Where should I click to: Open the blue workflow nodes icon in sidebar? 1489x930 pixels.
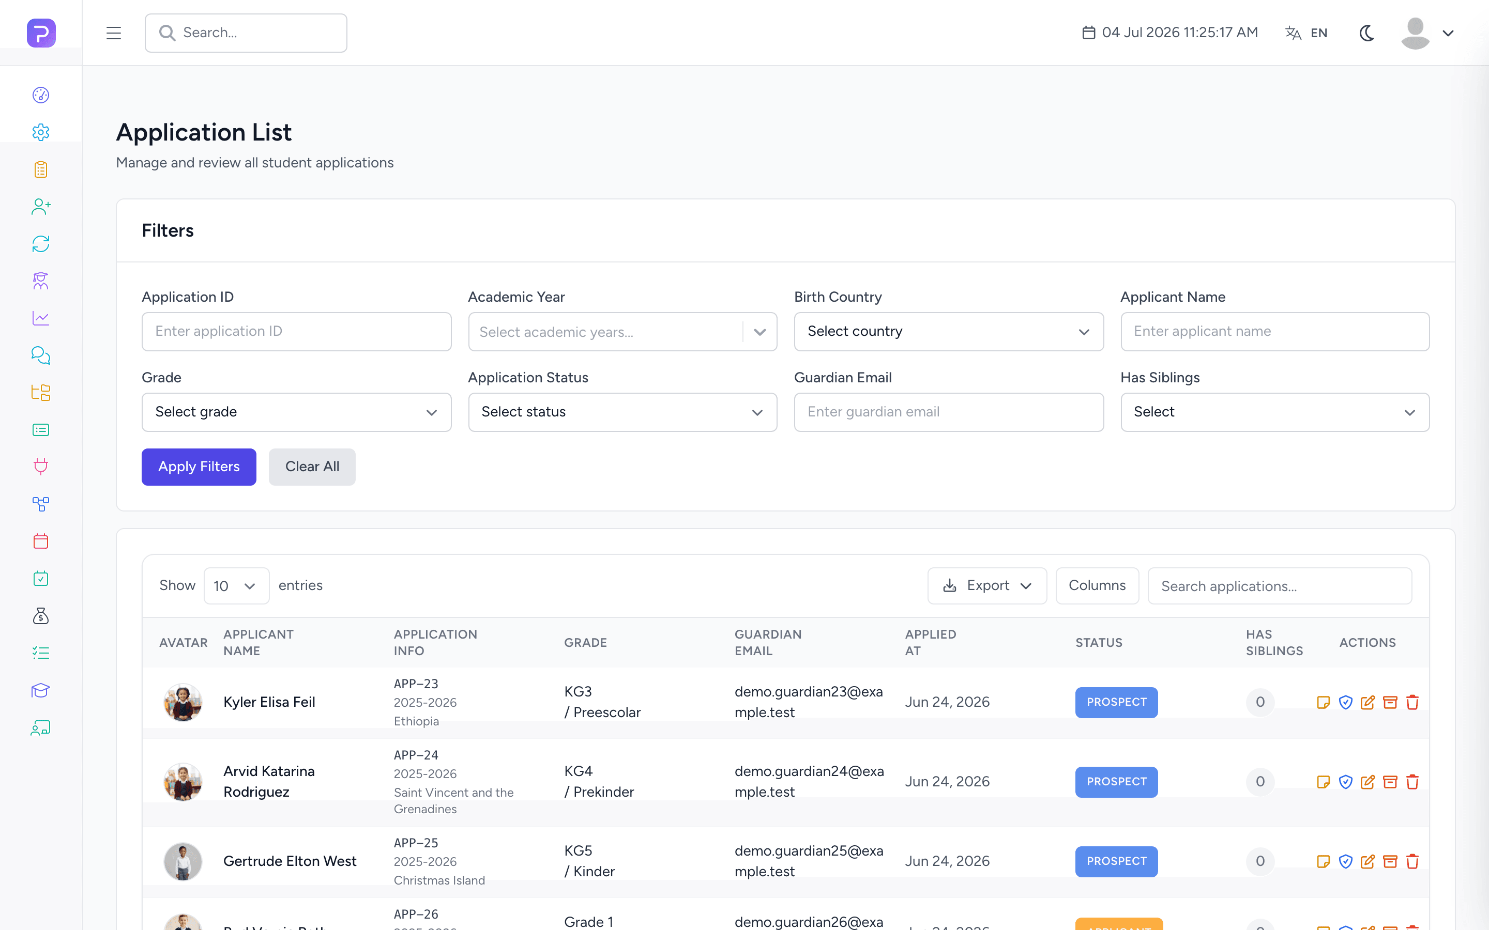(x=41, y=504)
